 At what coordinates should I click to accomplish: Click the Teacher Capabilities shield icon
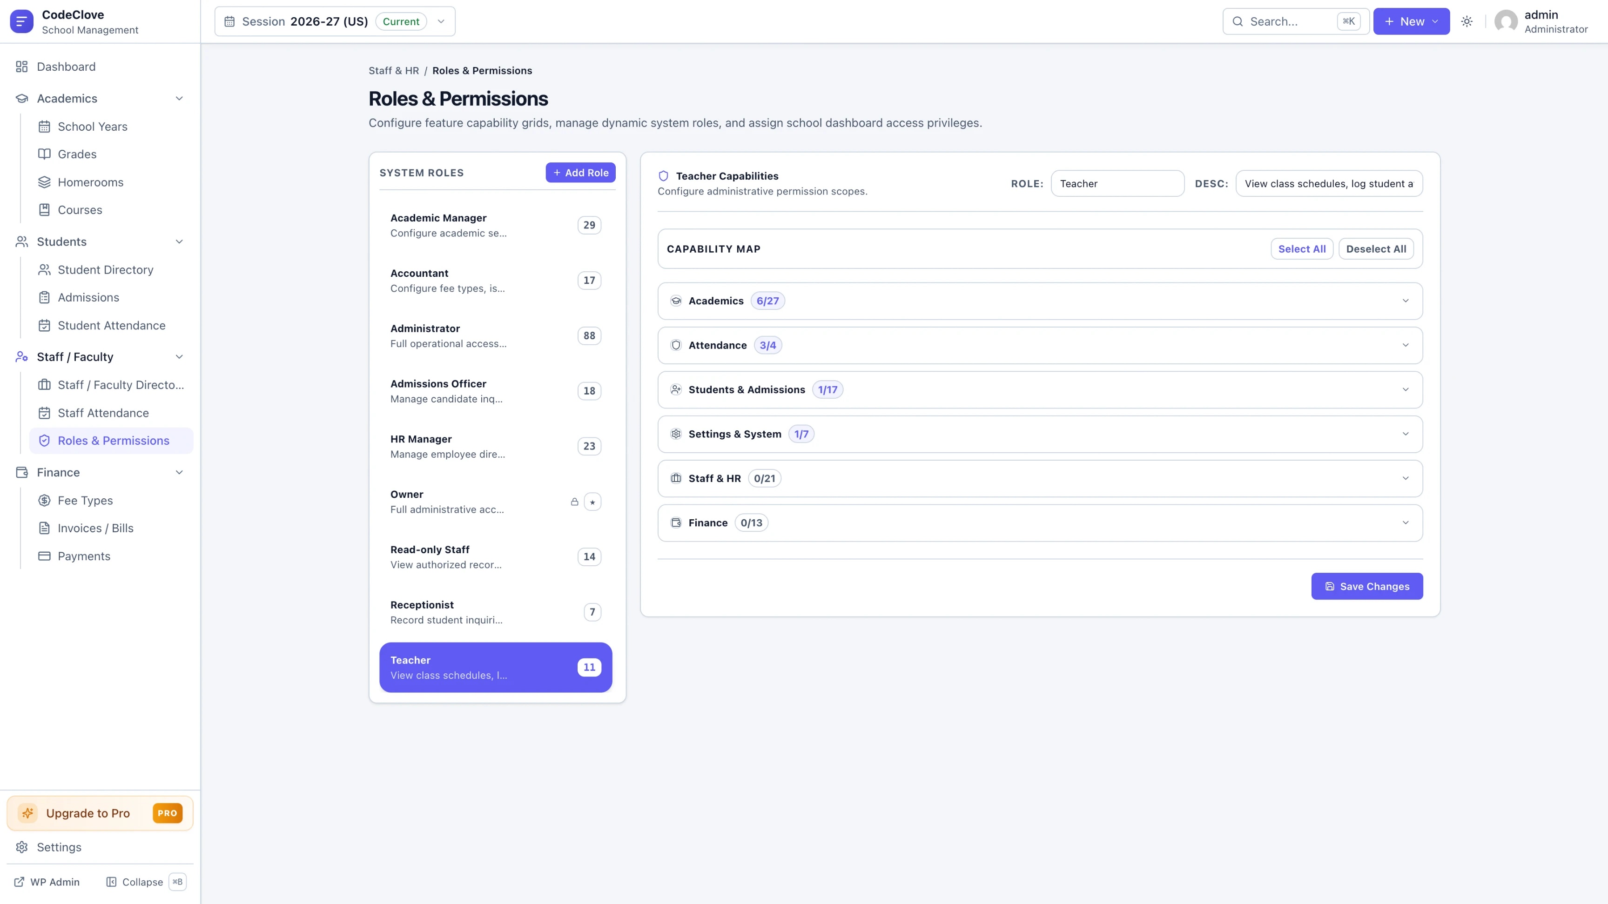664,176
